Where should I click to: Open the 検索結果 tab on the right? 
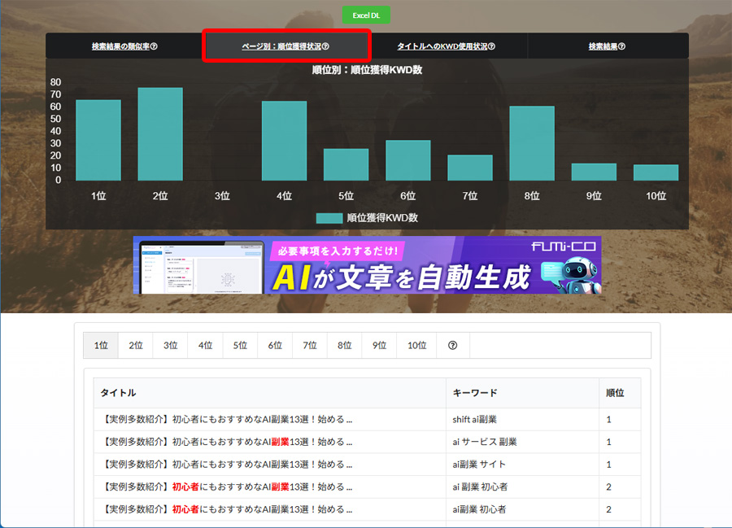(x=607, y=46)
